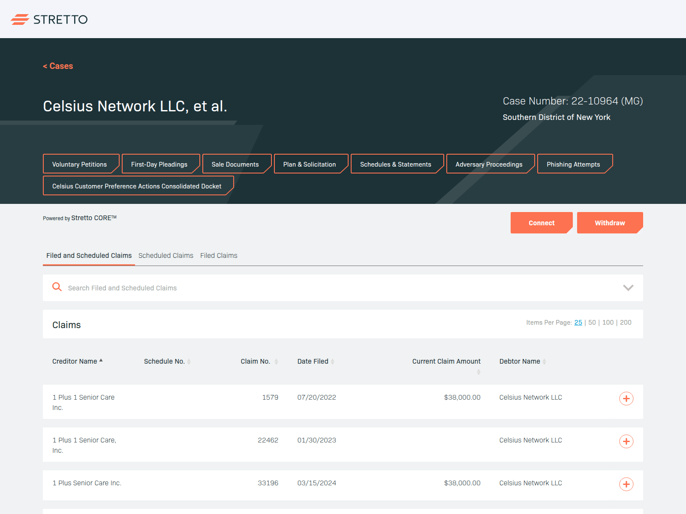Open Plan & Solicitation
Screen dimensions: 686x514
tap(311, 164)
